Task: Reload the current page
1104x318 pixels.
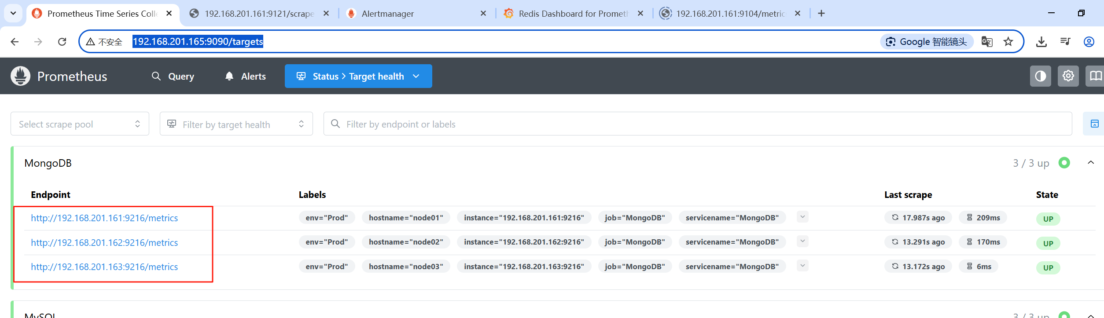Action: click(x=62, y=42)
